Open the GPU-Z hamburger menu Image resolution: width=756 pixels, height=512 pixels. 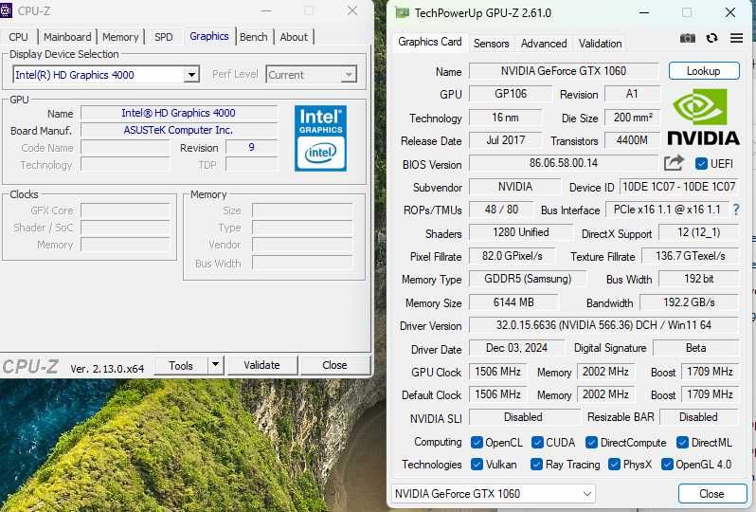coord(736,38)
